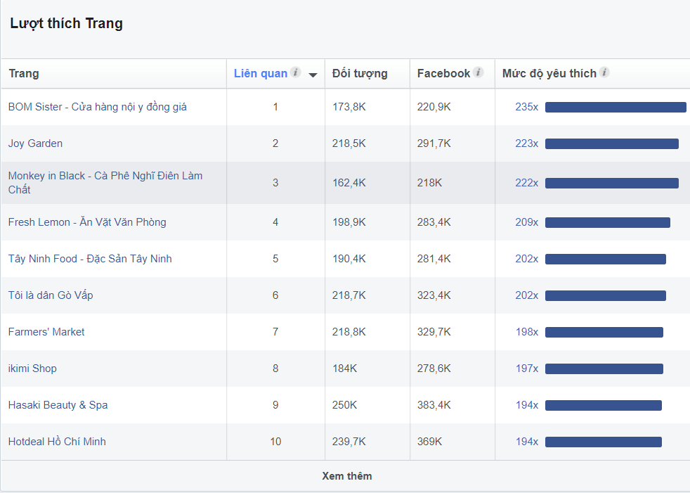Click Facebook value 281,4K
690x493 pixels.
point(434,259)
